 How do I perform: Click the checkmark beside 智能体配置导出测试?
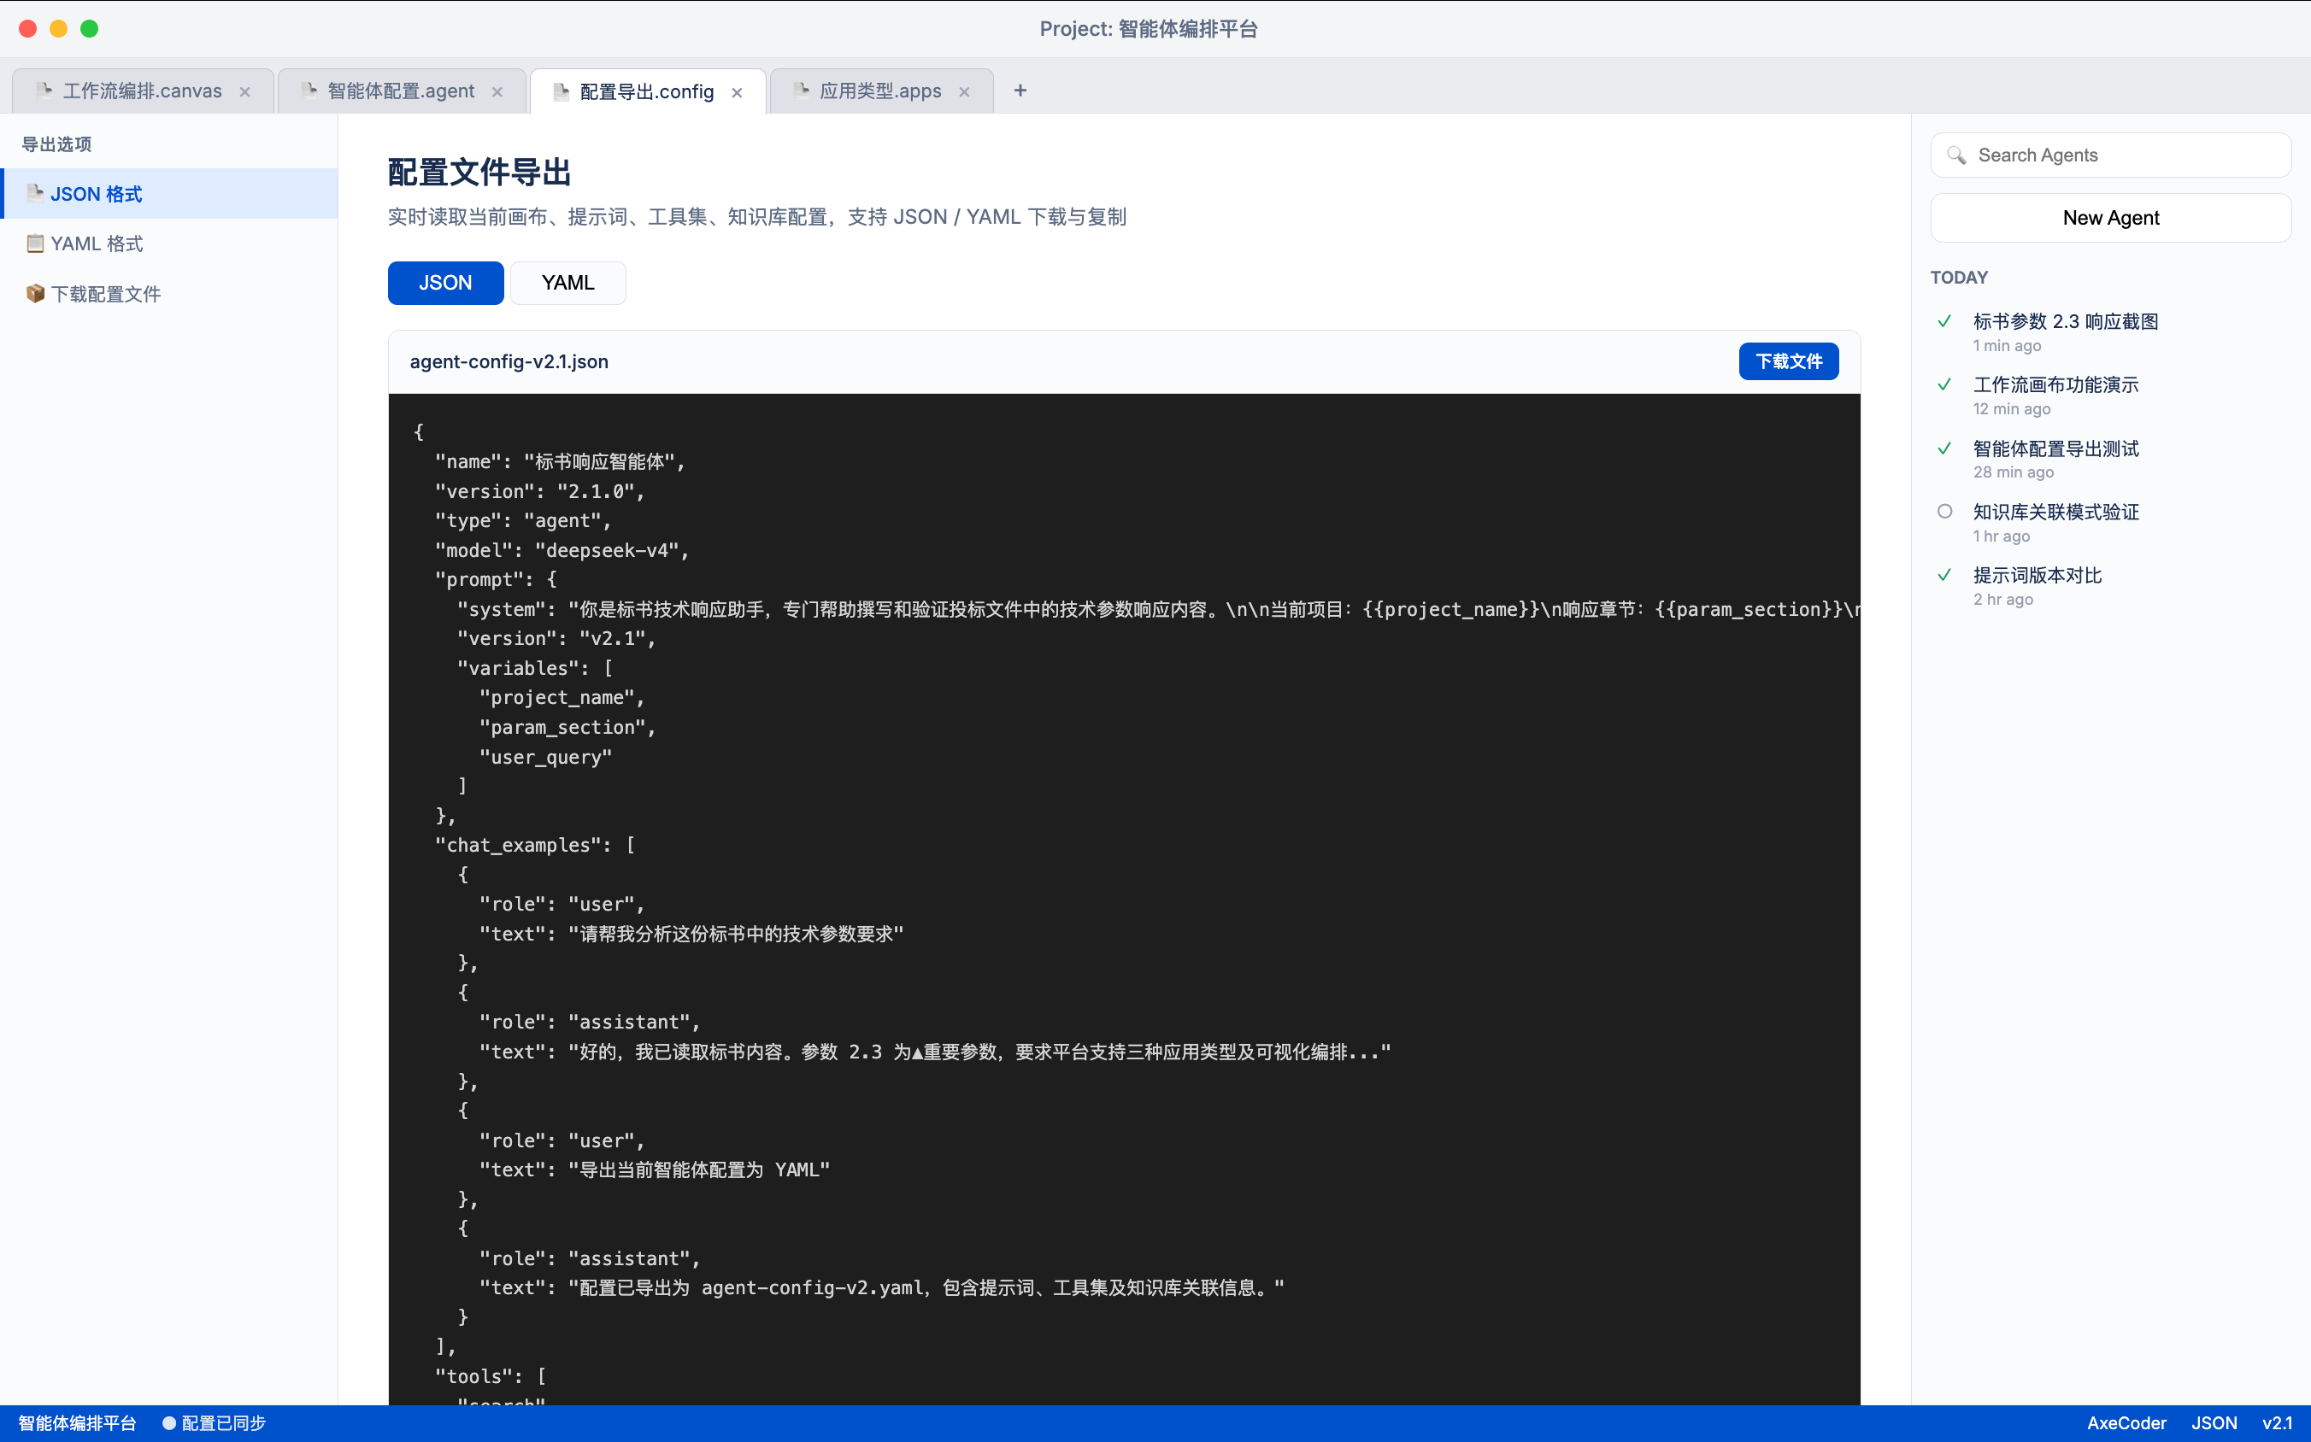[x=1944, y=448]
